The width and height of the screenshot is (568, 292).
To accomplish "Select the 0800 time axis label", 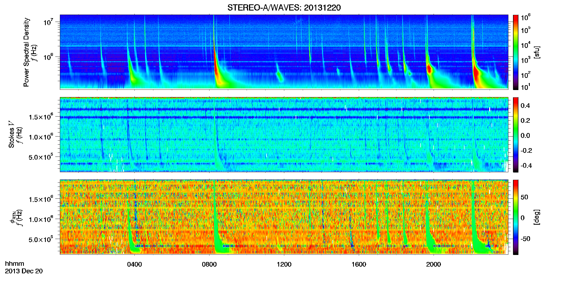I will [209, 264].
